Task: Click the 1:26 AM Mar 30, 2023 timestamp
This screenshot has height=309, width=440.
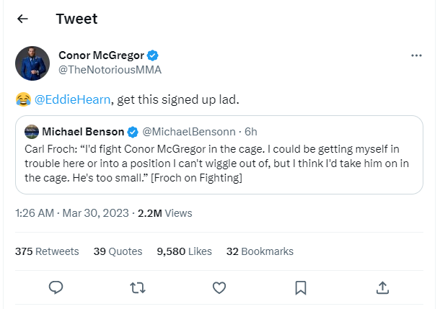Action: tap(72, 213)
